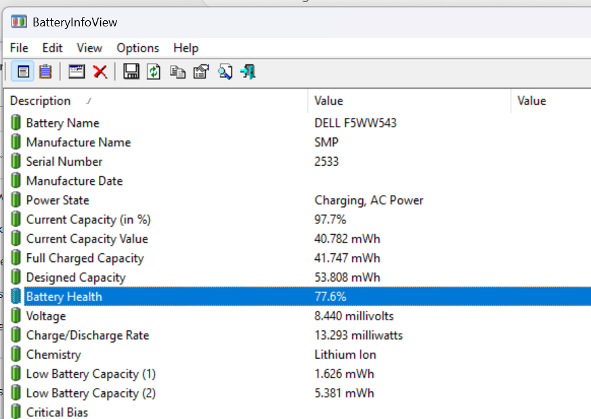Open Properties toolbar icon
The height and width of the screenshot is (419, 591).
tap(201, 71)
